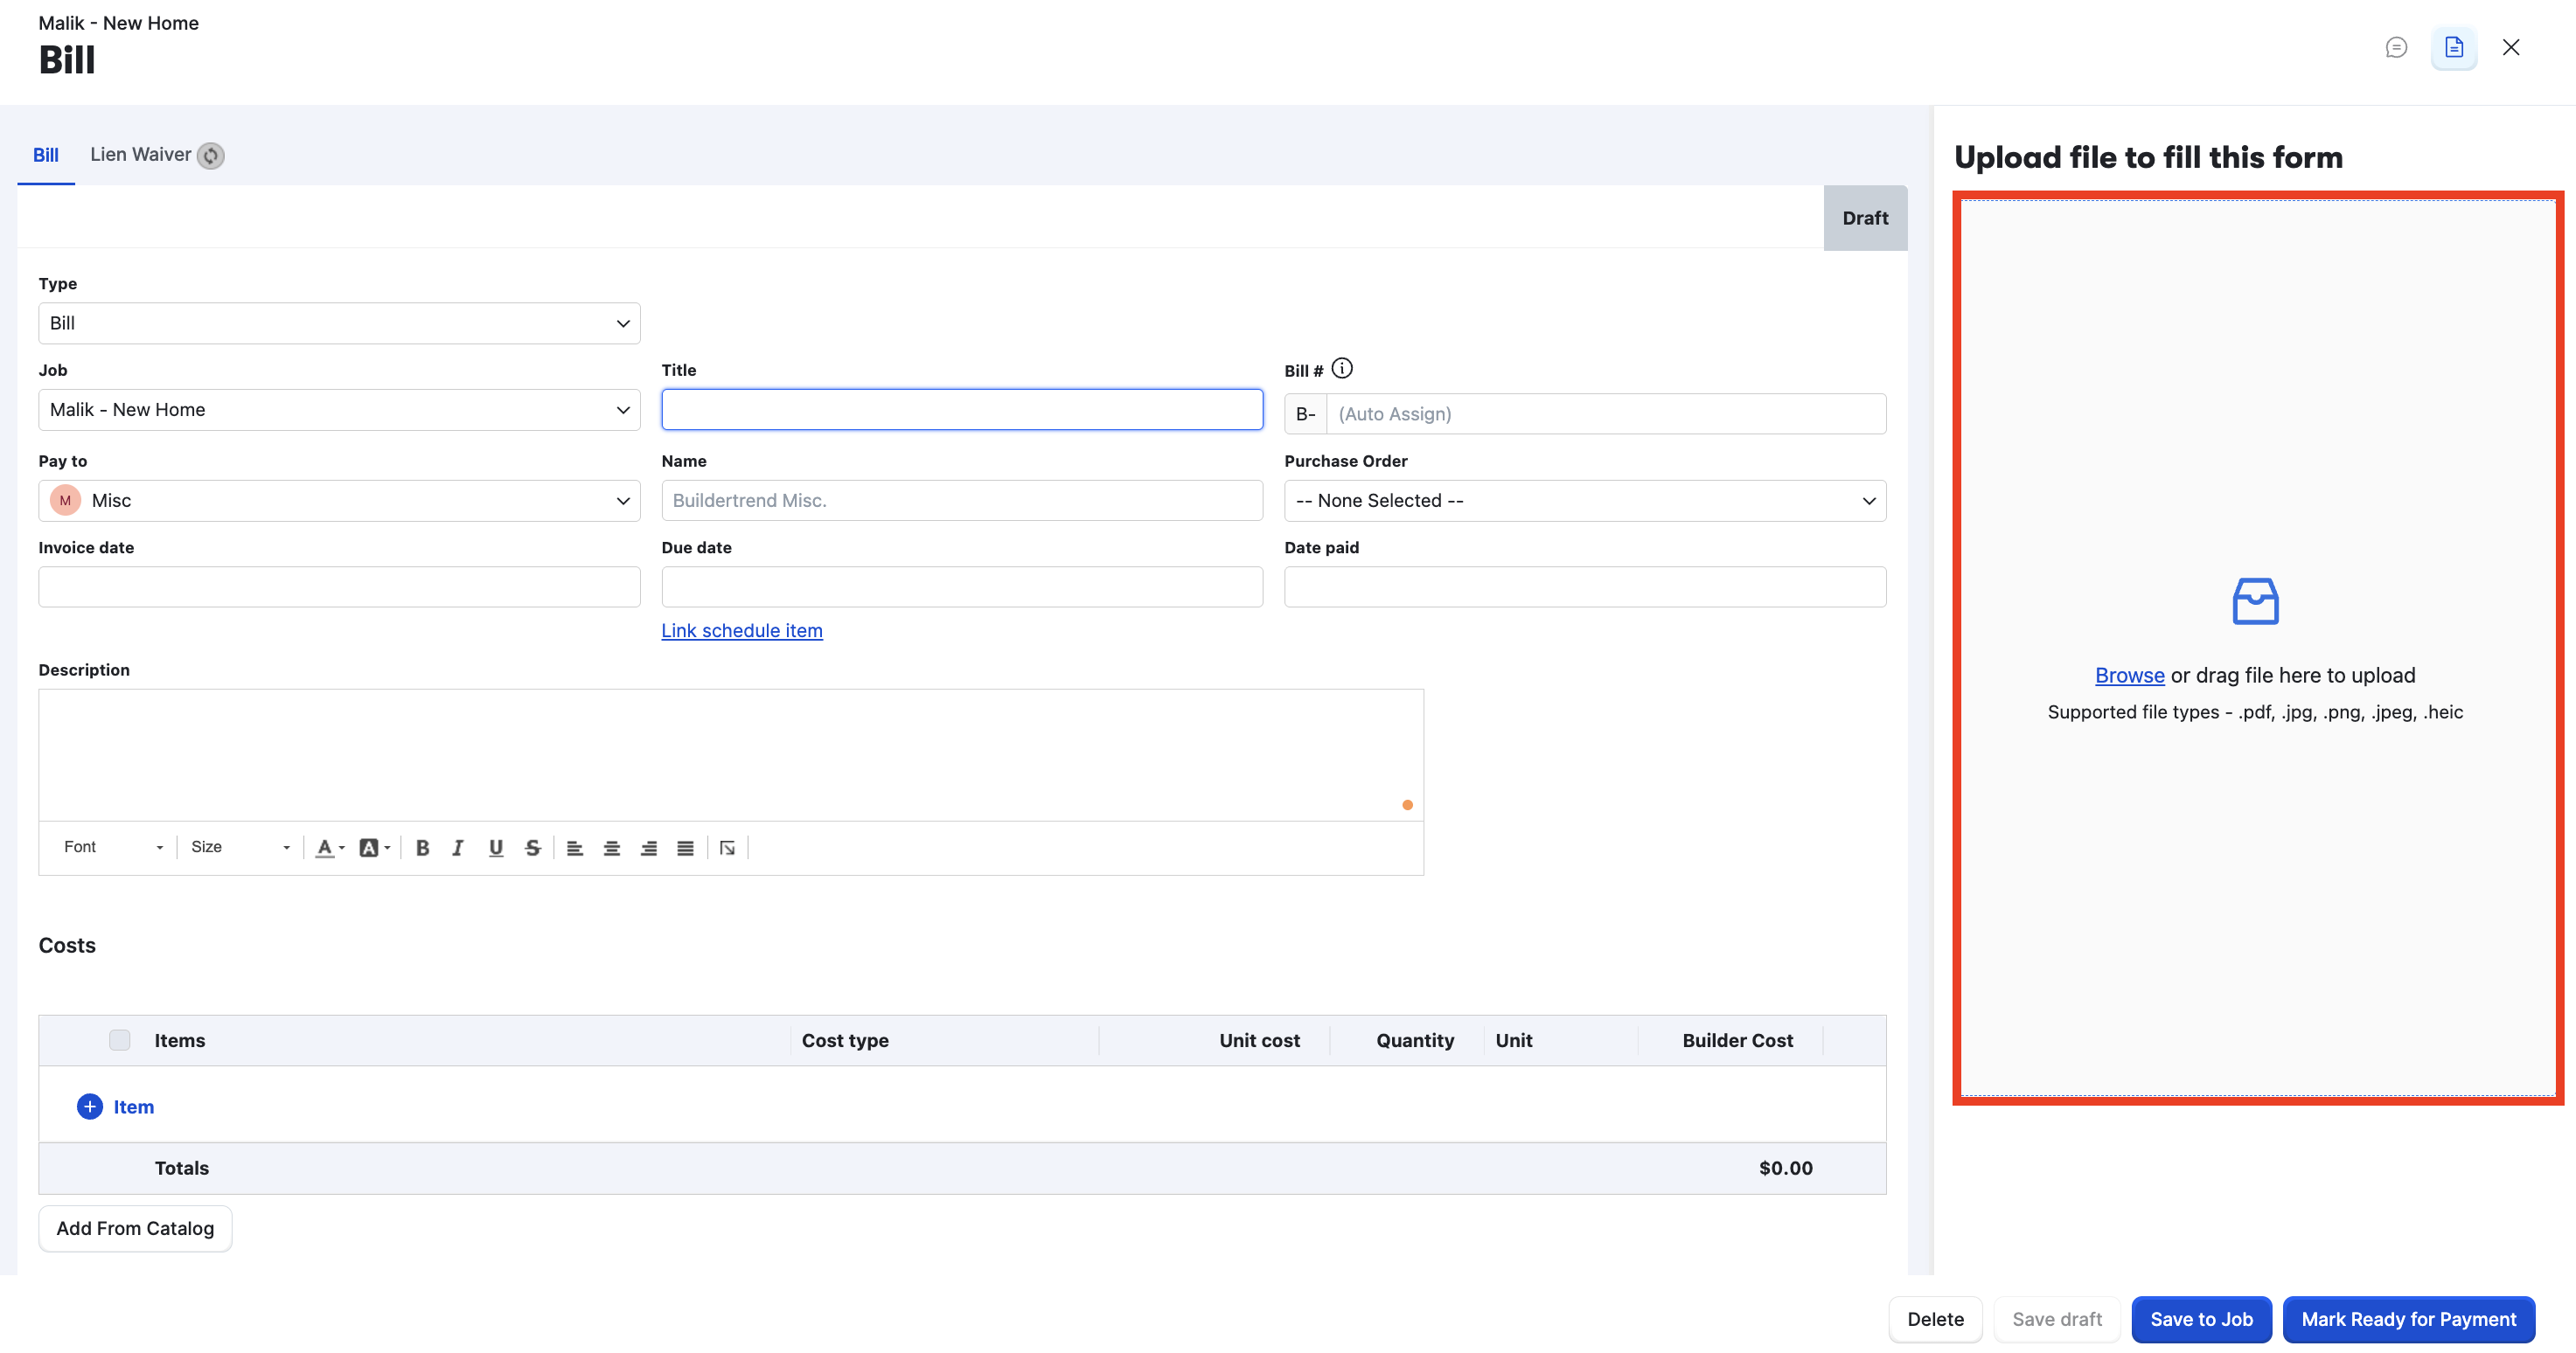Align description text left
This screenshot has height=1353, width=2576.
point(574,848)
